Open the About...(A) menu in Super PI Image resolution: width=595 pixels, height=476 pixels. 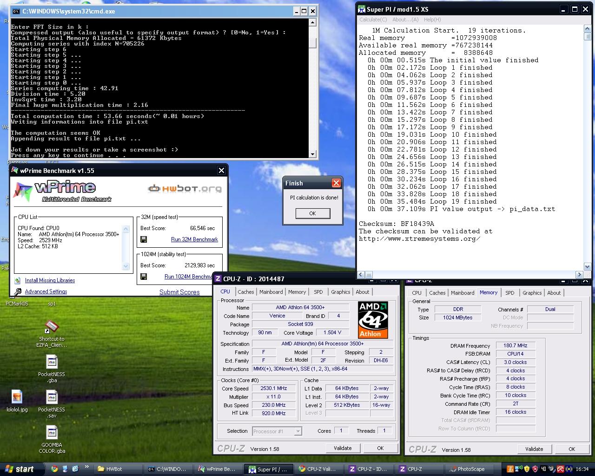(405, 20)
